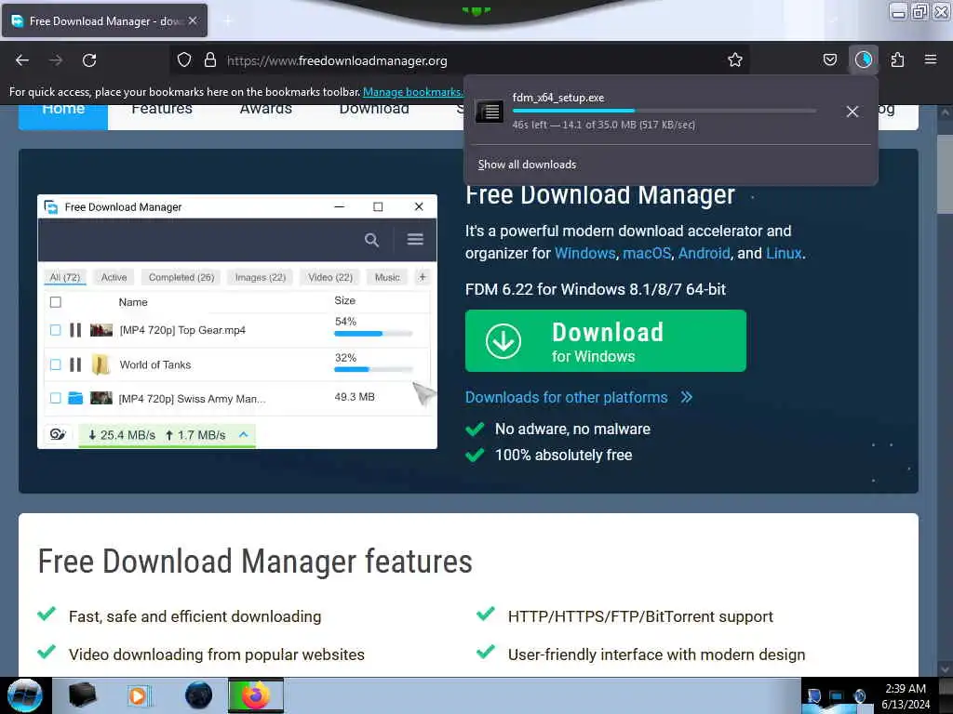
Task: Close the Free Download Manager browser tab
Action: tap(193, 20)
